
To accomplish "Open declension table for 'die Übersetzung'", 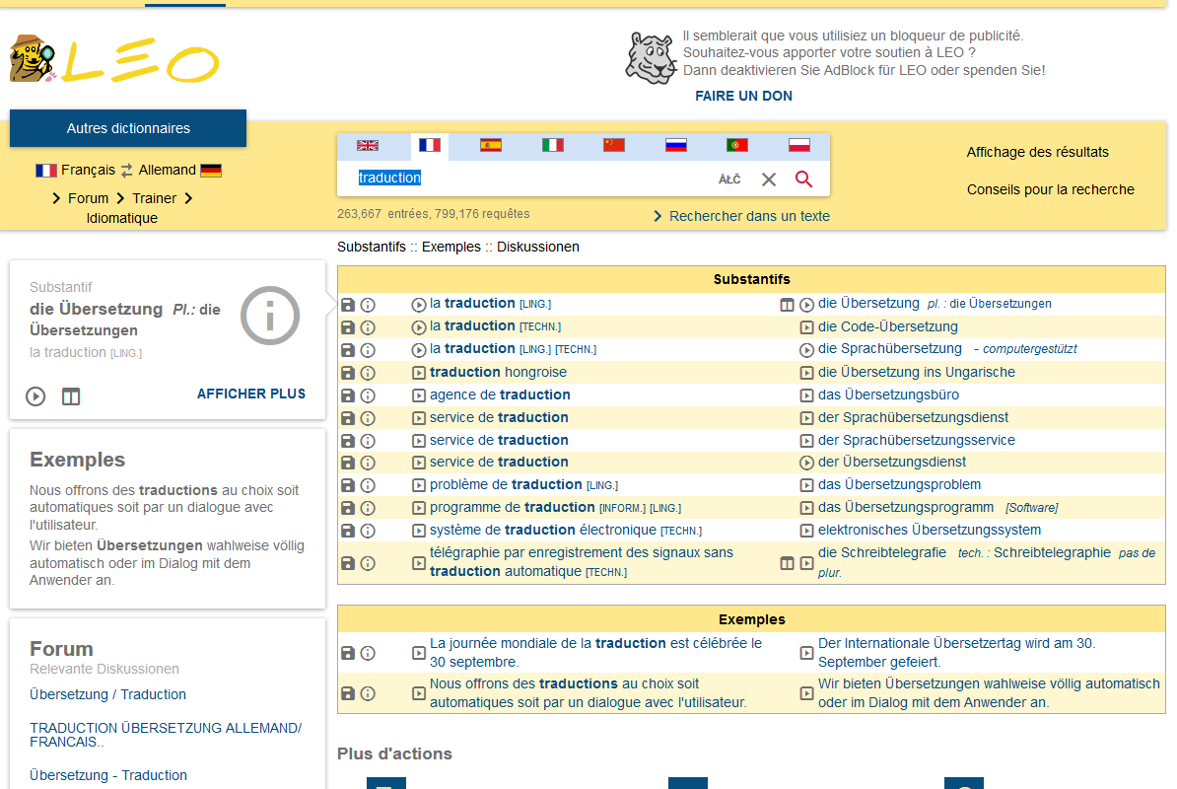I will 787,305.
